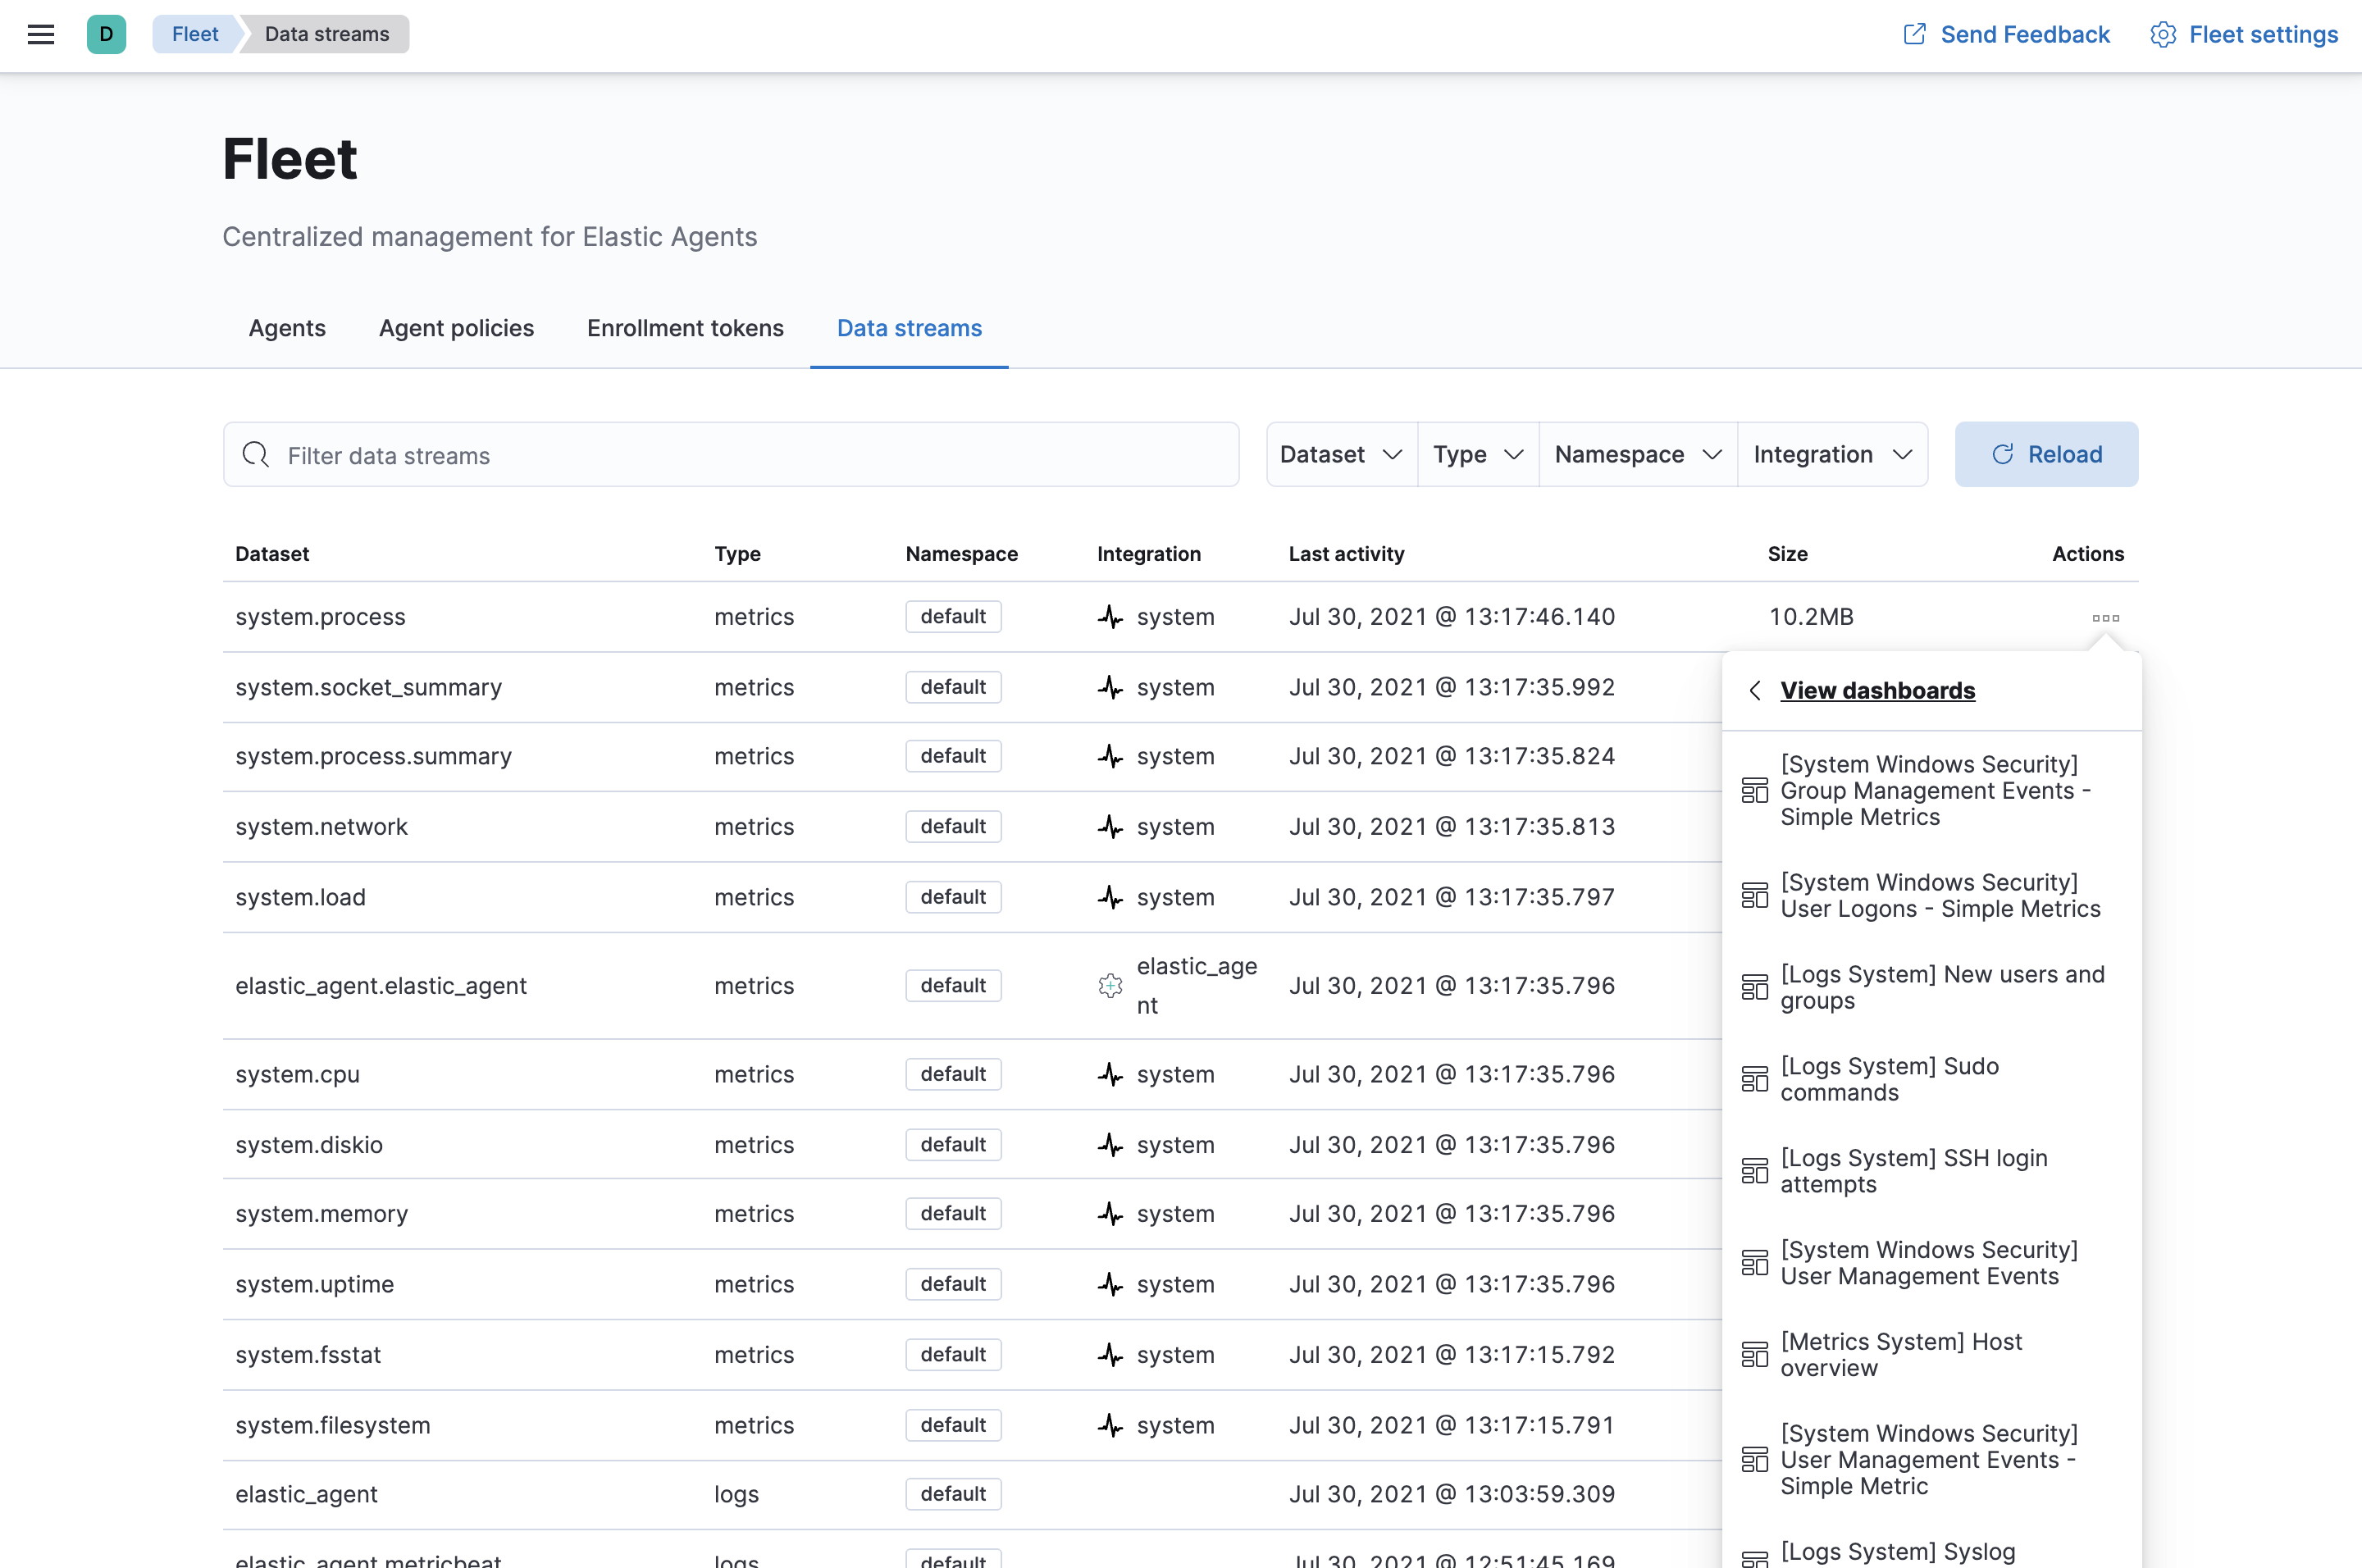Expand the Namespace filter dropdown
Image resolution: width=2362 pixels, height=1568 pixels.
point(1636,455)
